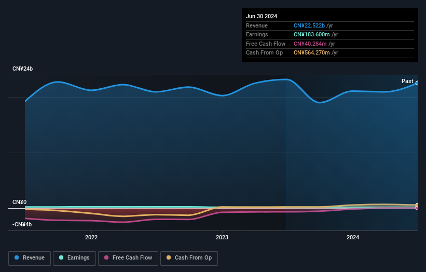426x272 pixels.
Task: Click the Revenue row label in tooltip
Action: pos(257,25)
